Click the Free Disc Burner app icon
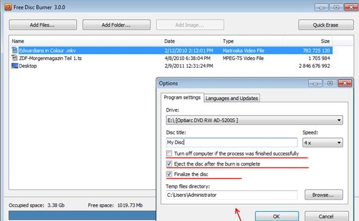Viewport: 359px width, 221px height. tap(8, 7)
